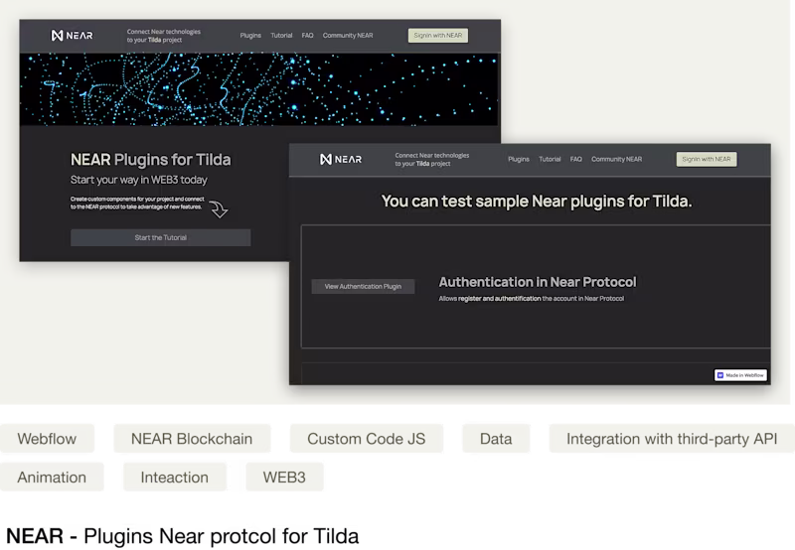Open Community NEAR in back window
The height and width of the screenshot is (550, 795).
pos(348,36)
